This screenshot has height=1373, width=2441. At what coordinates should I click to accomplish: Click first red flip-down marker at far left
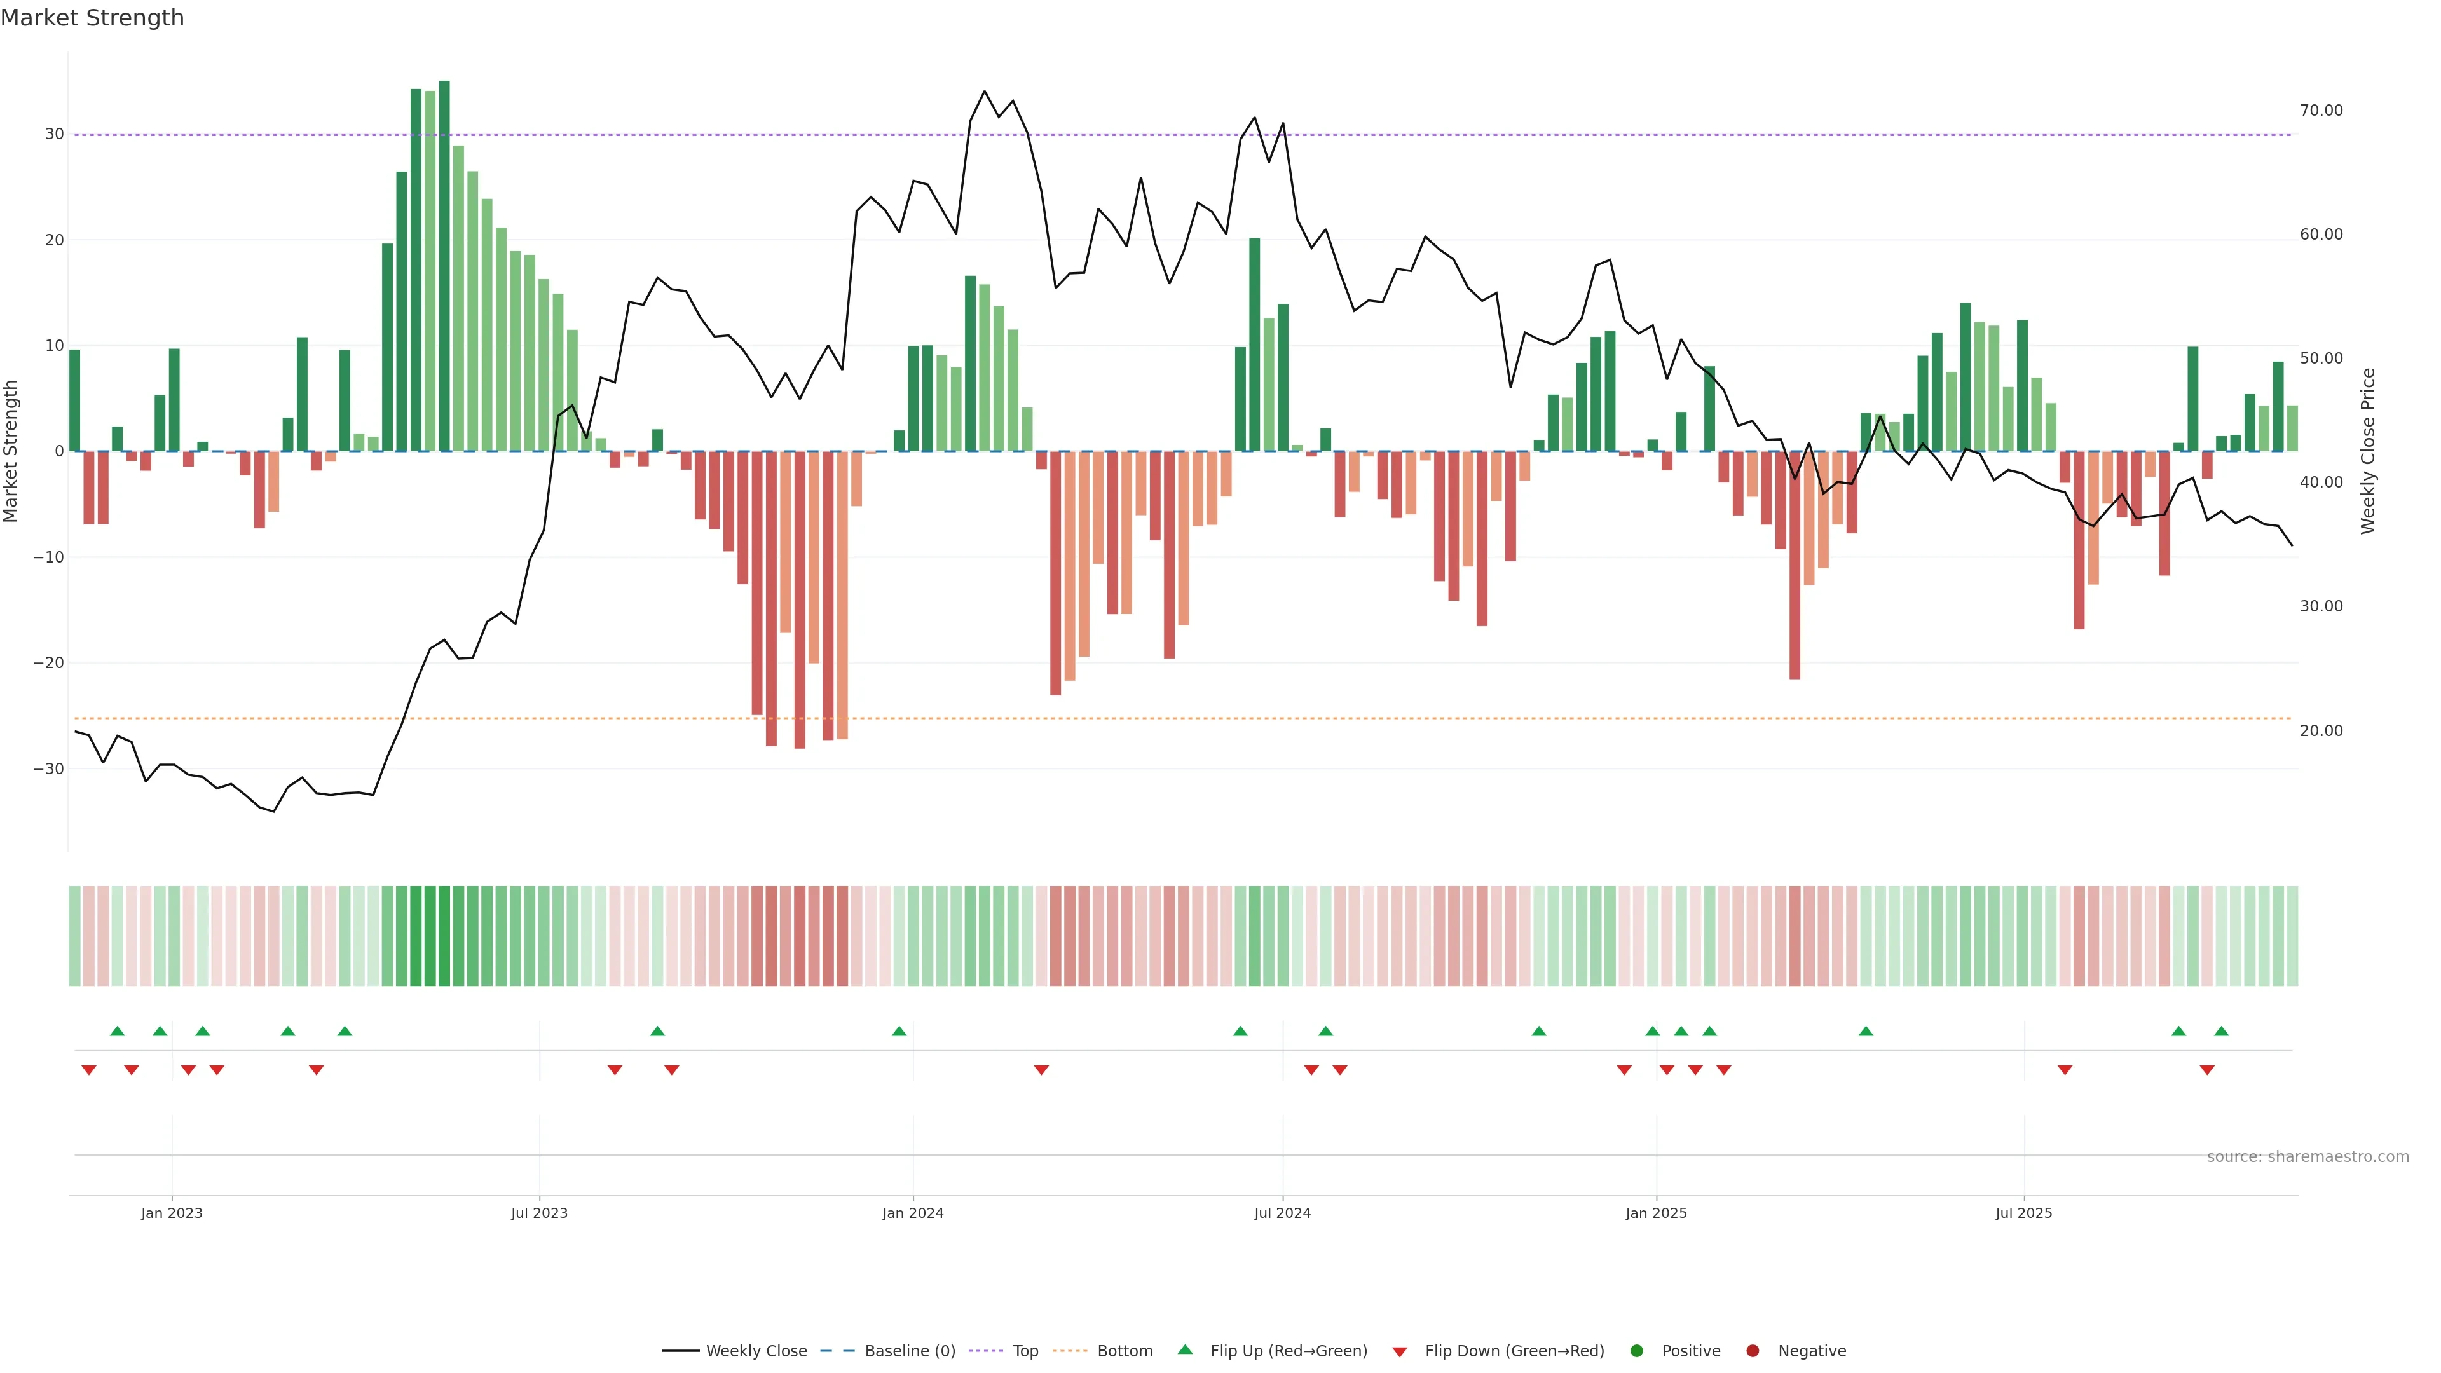pyautogui.click(x=89, y=1070)
